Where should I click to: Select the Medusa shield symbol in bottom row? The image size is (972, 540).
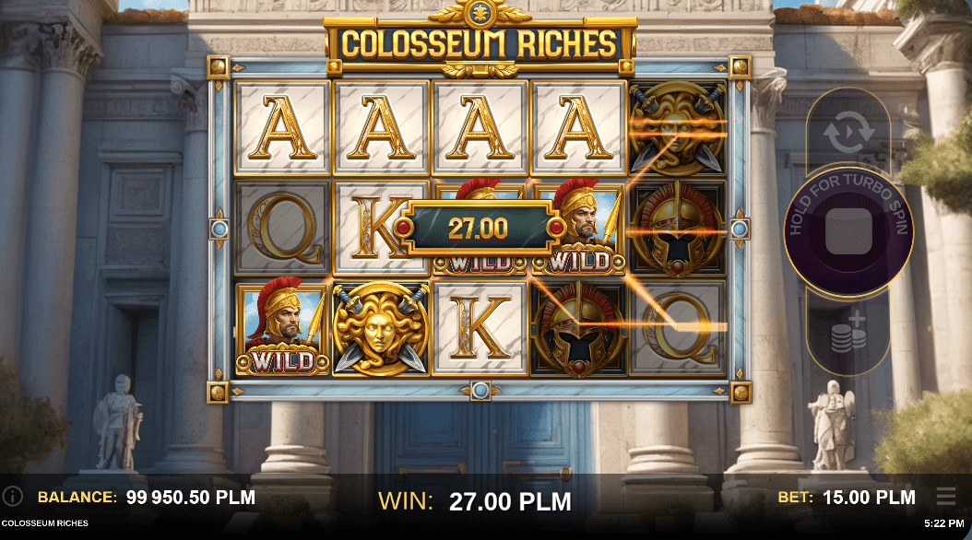point(381,328)
